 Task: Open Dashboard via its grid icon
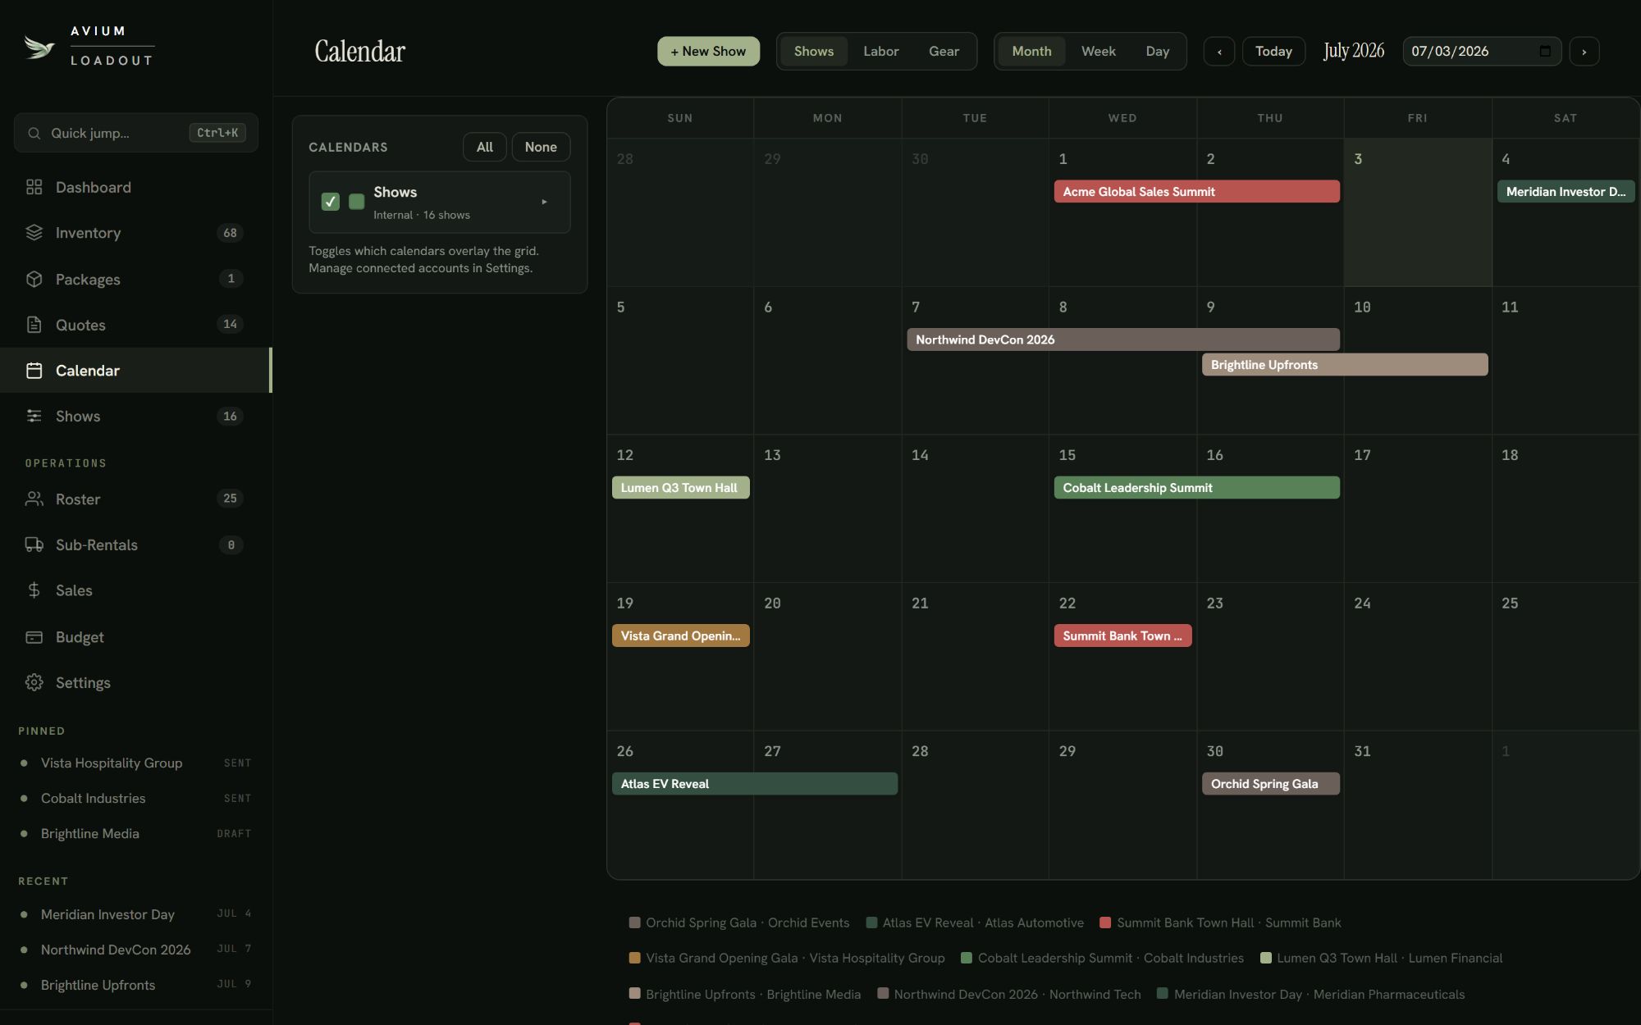(x=34, y=187)
